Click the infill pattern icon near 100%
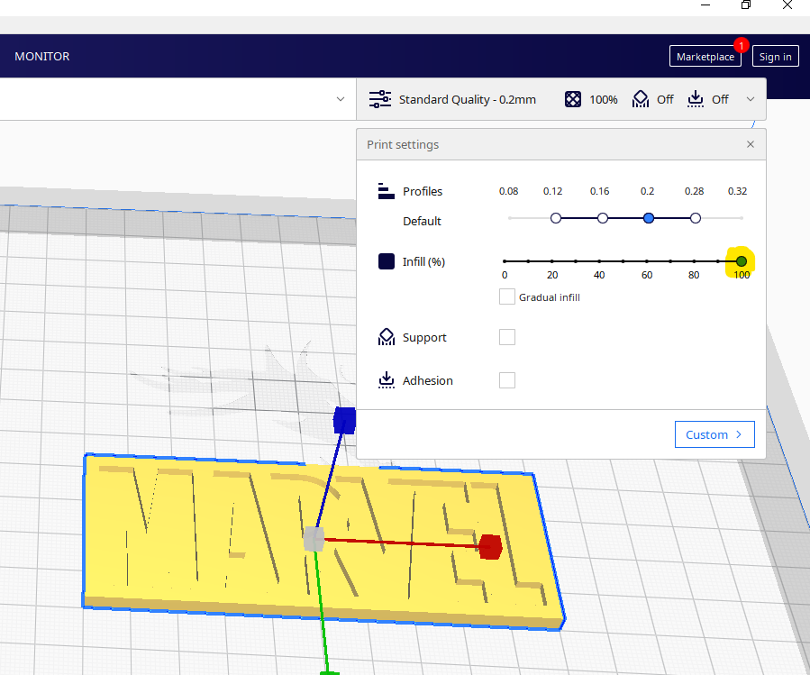This screenshot has height=675, width=810. coord(572,99)
